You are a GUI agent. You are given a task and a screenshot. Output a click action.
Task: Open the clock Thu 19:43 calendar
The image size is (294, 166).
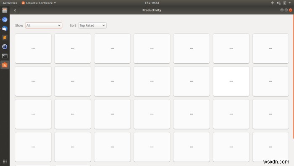152,3
